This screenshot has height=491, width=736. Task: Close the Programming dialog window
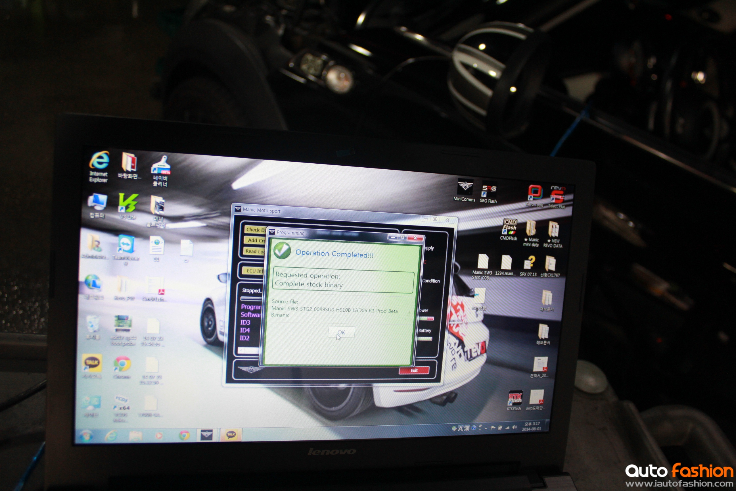tap(415, 238)
